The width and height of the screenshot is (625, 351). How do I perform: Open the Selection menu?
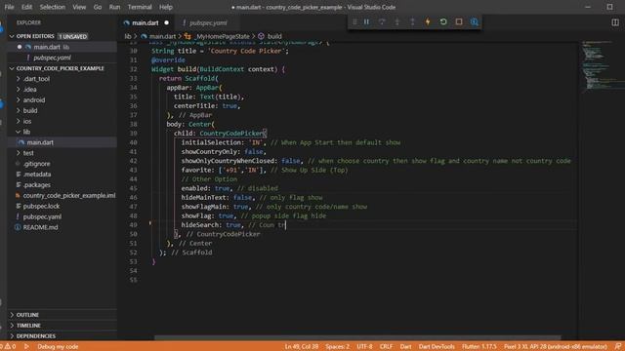pyautogui.click(x=52, y=7)
